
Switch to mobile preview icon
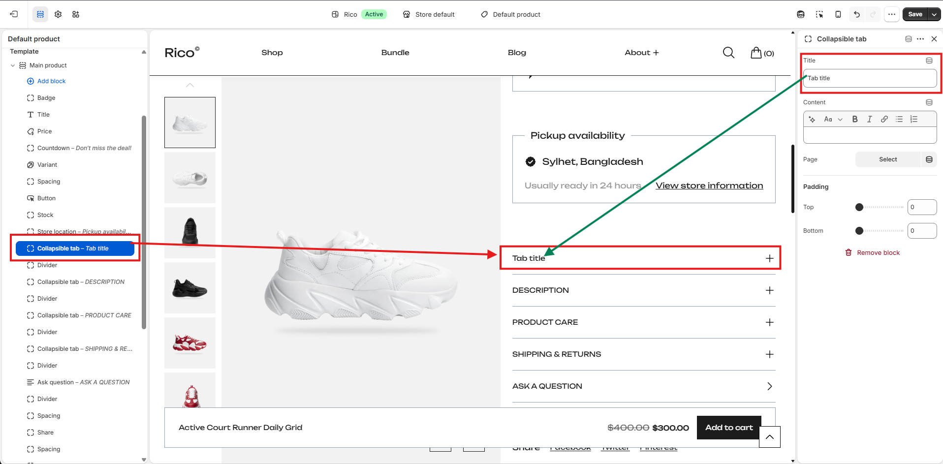click(x=838, y=14)
